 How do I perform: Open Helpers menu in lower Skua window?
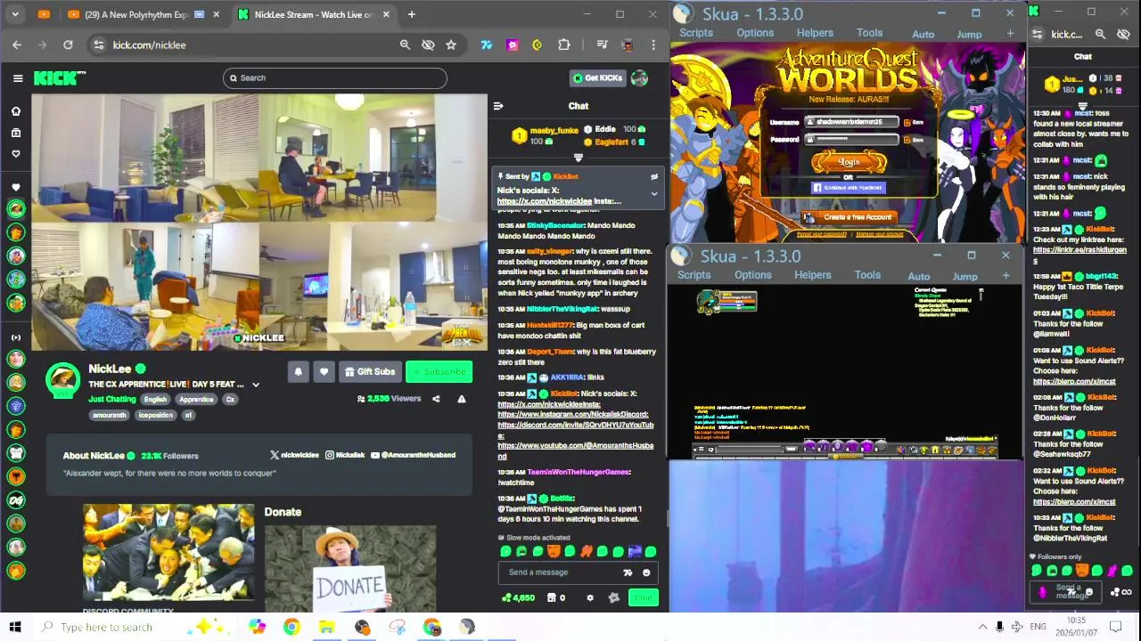812,275
